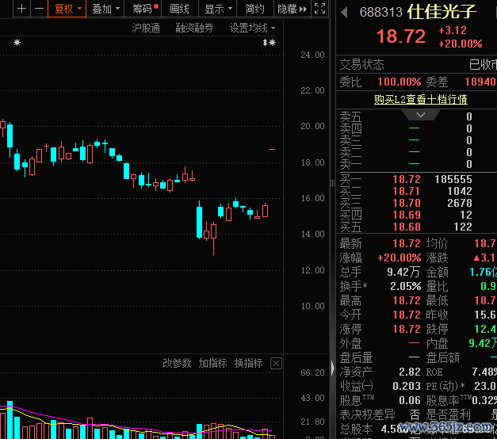497x439 pixels.
Task: Click the 14.00 price axis label
Action: (x=312, y=234)
